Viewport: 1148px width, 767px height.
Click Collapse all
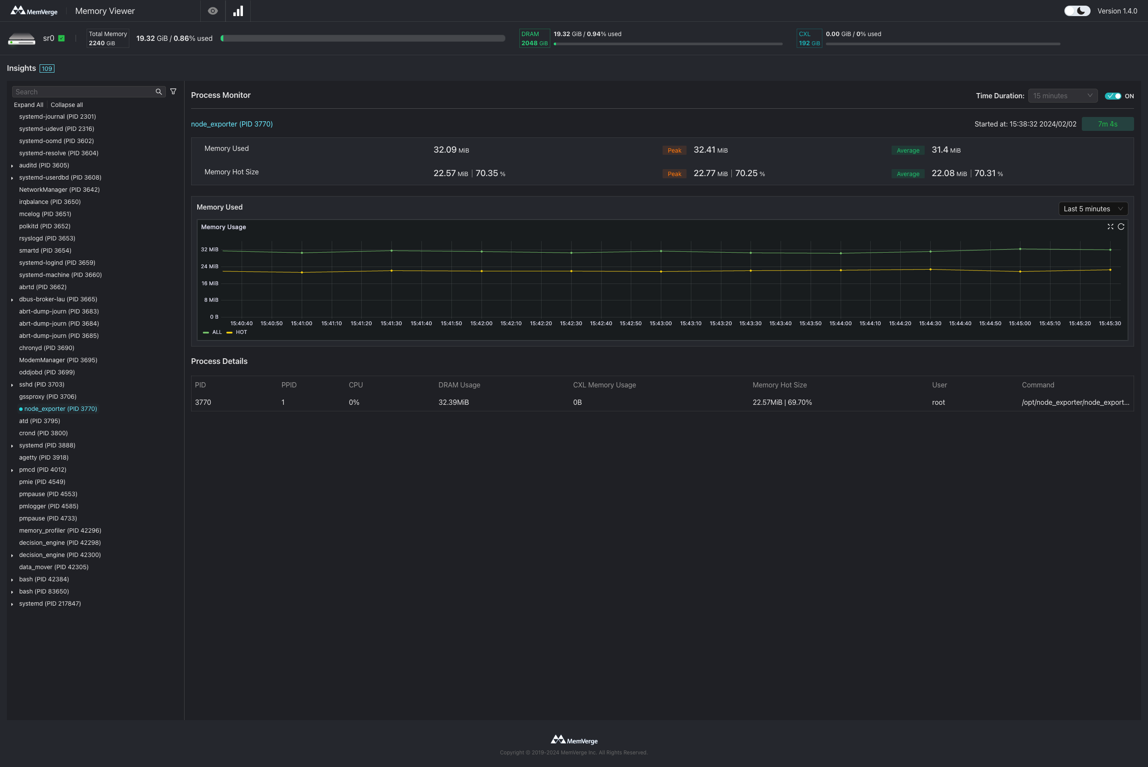[x=67, y=105]
